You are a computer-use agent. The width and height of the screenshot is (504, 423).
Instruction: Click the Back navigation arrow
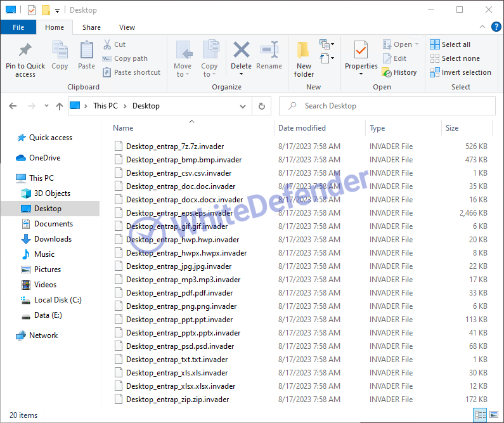point(13,106)
